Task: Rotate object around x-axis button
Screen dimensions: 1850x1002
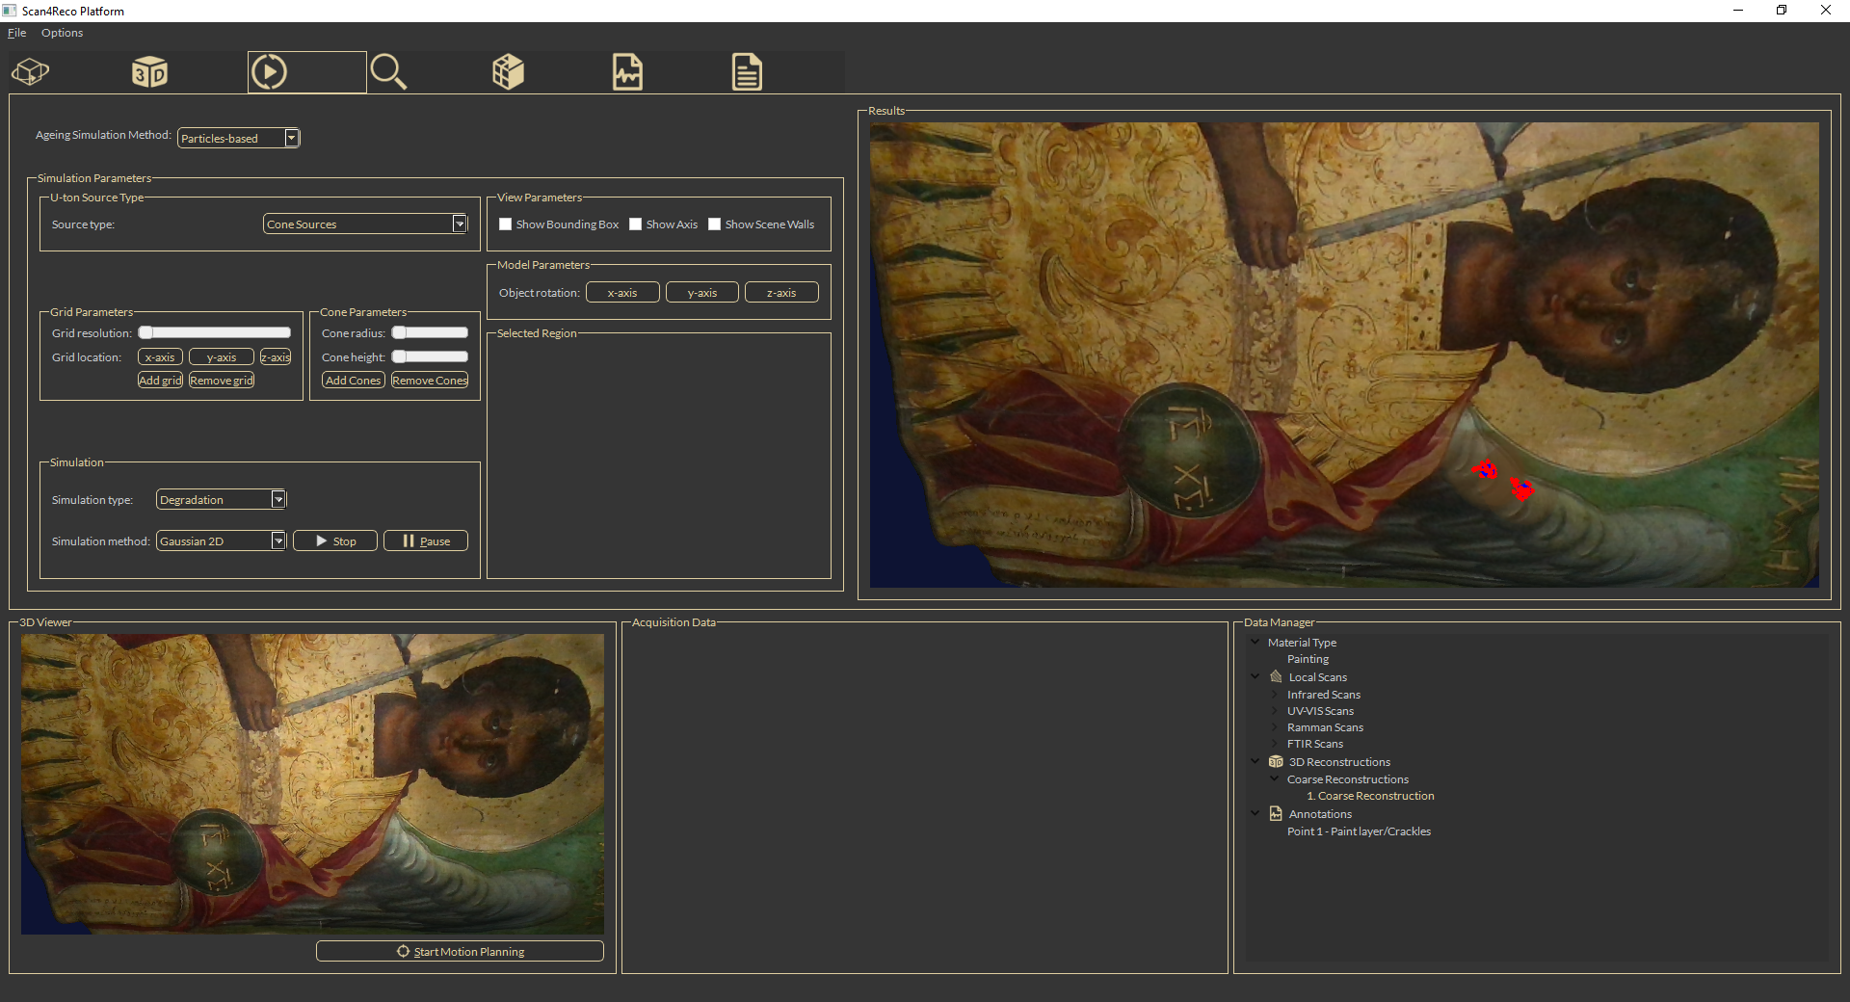Action: pos(622,292)
